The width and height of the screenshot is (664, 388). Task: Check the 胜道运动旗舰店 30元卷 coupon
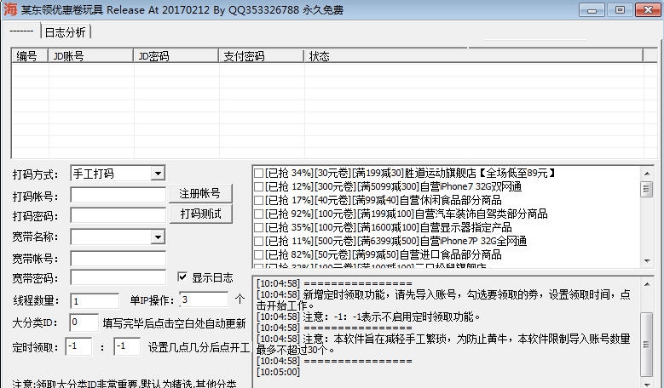click(x=259, y=173)
